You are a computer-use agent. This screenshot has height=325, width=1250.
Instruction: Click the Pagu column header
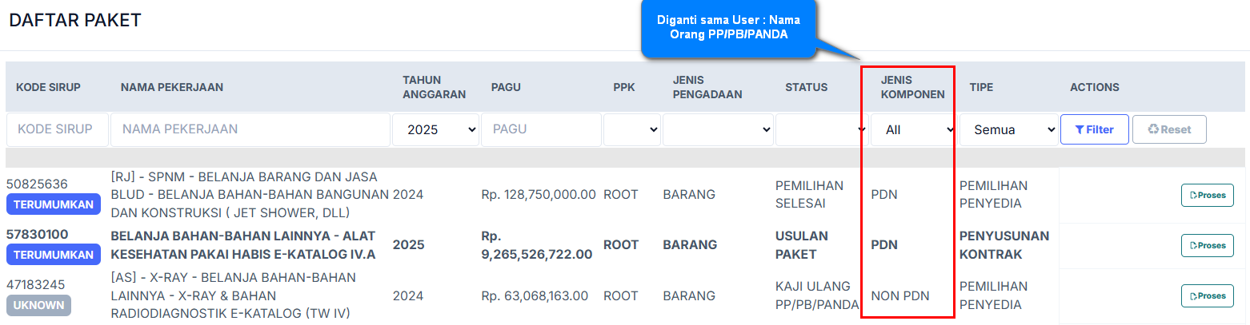coord(506,87)
